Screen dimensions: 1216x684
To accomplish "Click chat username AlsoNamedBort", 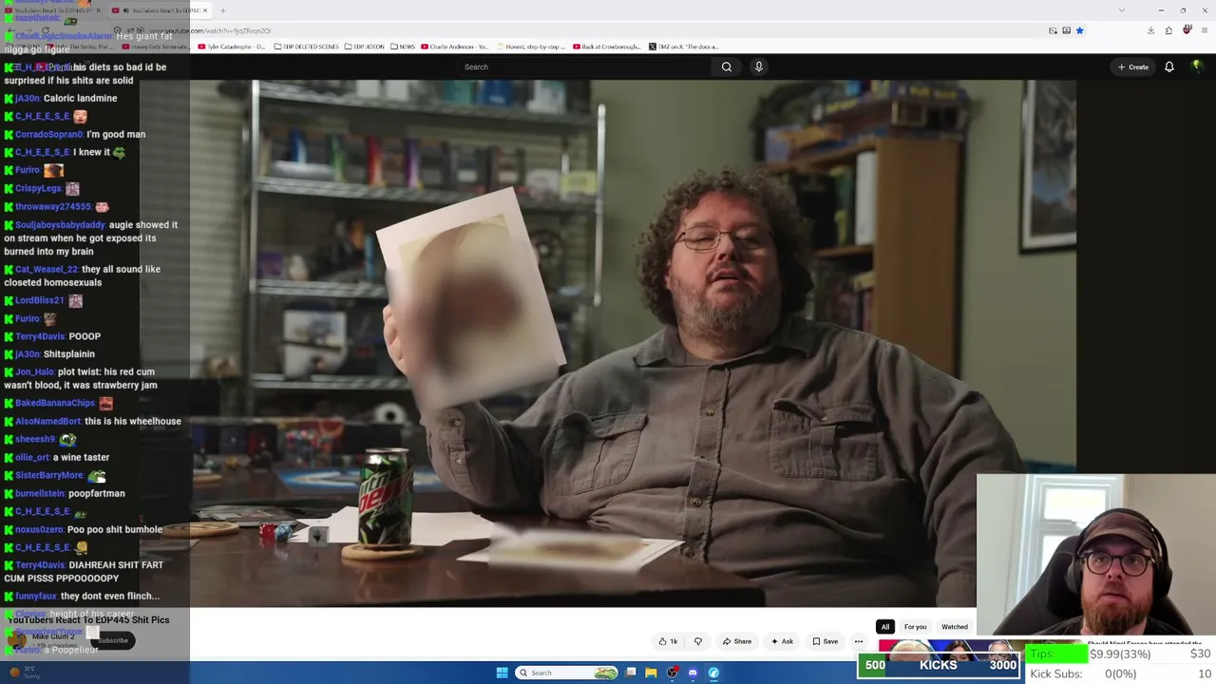I will pos(47,421).
